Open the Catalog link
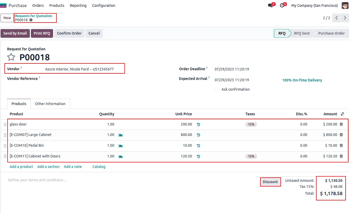 pyautogui.click(x=99, y=167)
